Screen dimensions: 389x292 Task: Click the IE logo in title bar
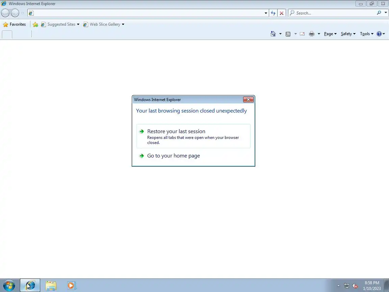[4, 3]
